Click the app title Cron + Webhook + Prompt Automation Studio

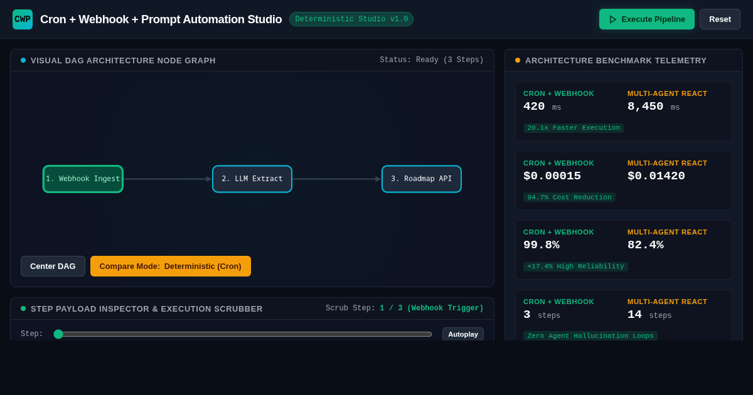tap(161, 19)
